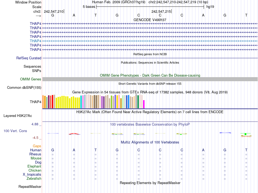The height and width of the screenshot is (193, 258).
Task: Click the Layered H3K27Ac track label
Action: coord(18,116)
